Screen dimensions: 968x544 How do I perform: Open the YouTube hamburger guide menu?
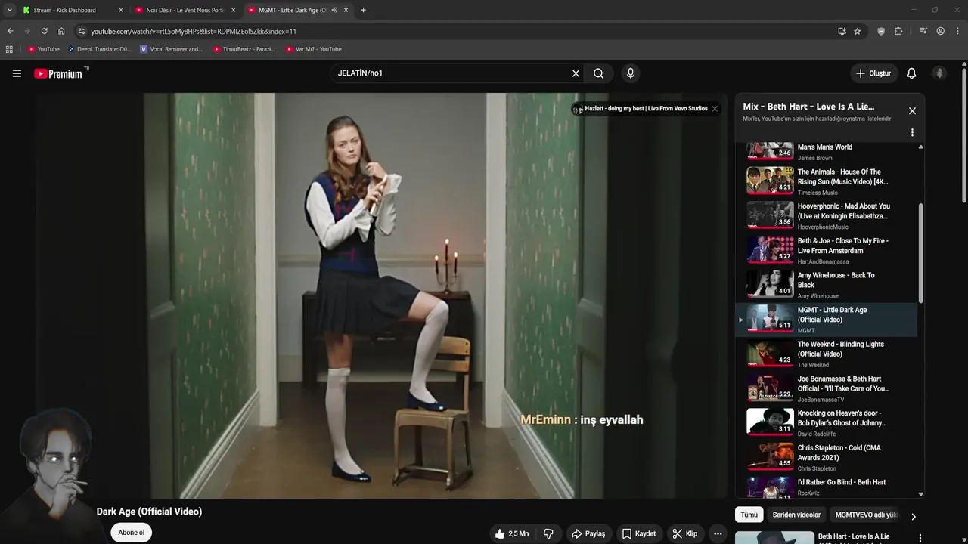pyautogui.click(x=17, y=73)
